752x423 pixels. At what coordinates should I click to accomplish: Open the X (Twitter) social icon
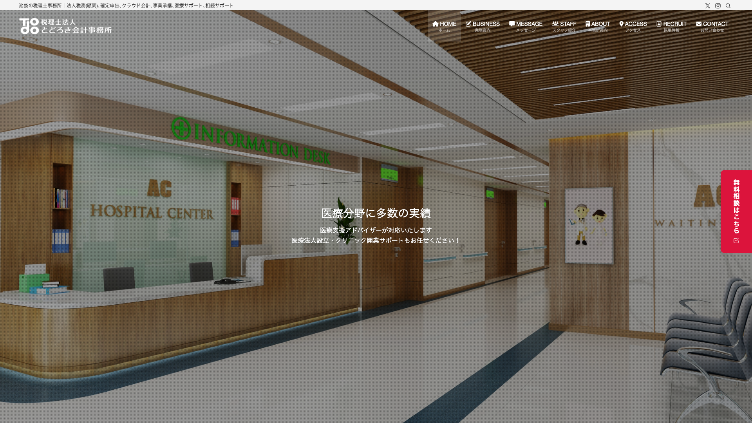pos(707,6)
